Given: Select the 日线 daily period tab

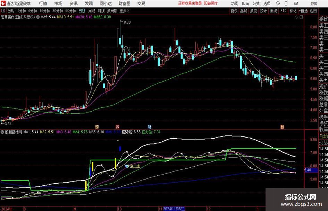Looking at the screenshot, I should tap(82, 11).
